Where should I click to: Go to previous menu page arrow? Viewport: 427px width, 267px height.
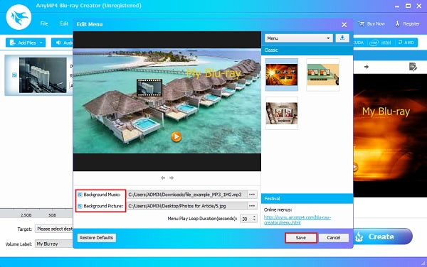tap(163, 178)
